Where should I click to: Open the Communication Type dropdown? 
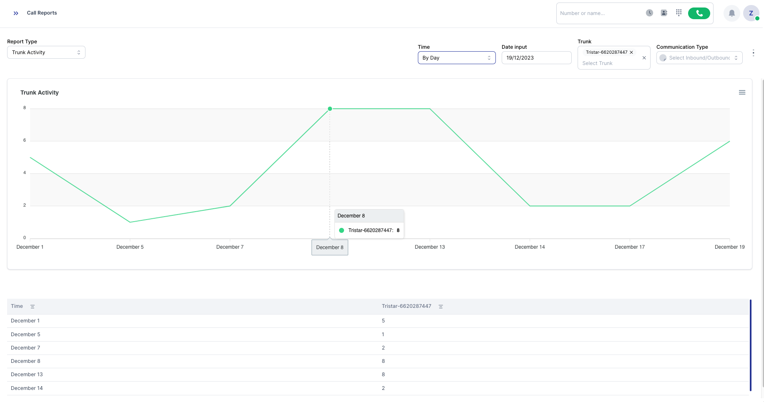point(699,58)
